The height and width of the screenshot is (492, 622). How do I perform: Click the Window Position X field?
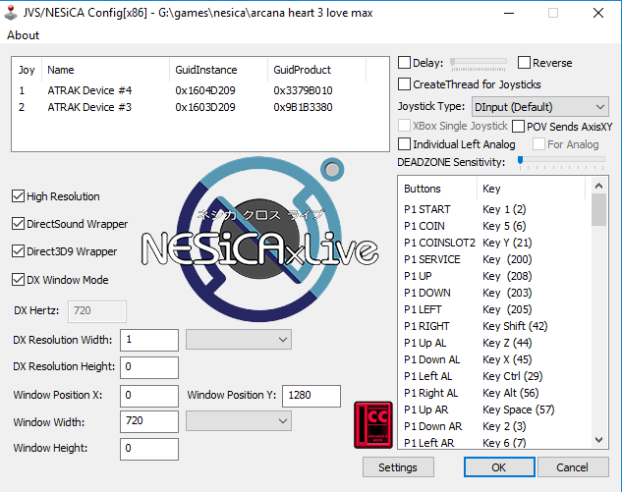coord(149,395)
